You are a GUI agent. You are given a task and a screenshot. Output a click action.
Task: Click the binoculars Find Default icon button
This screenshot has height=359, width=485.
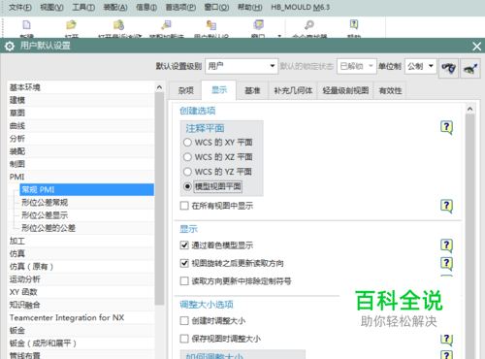pos(448,68)
